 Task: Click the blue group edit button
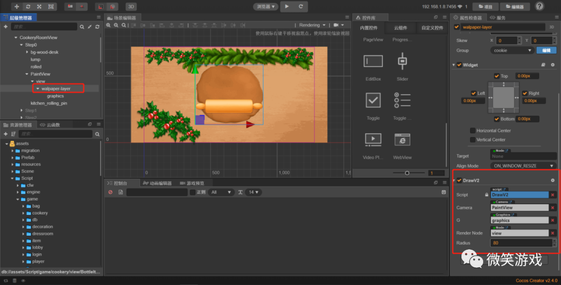[546, 50]
